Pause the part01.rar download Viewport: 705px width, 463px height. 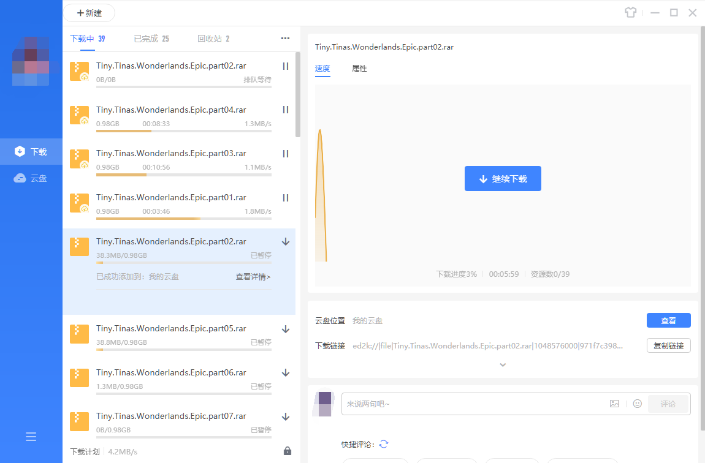coord(285,198)
